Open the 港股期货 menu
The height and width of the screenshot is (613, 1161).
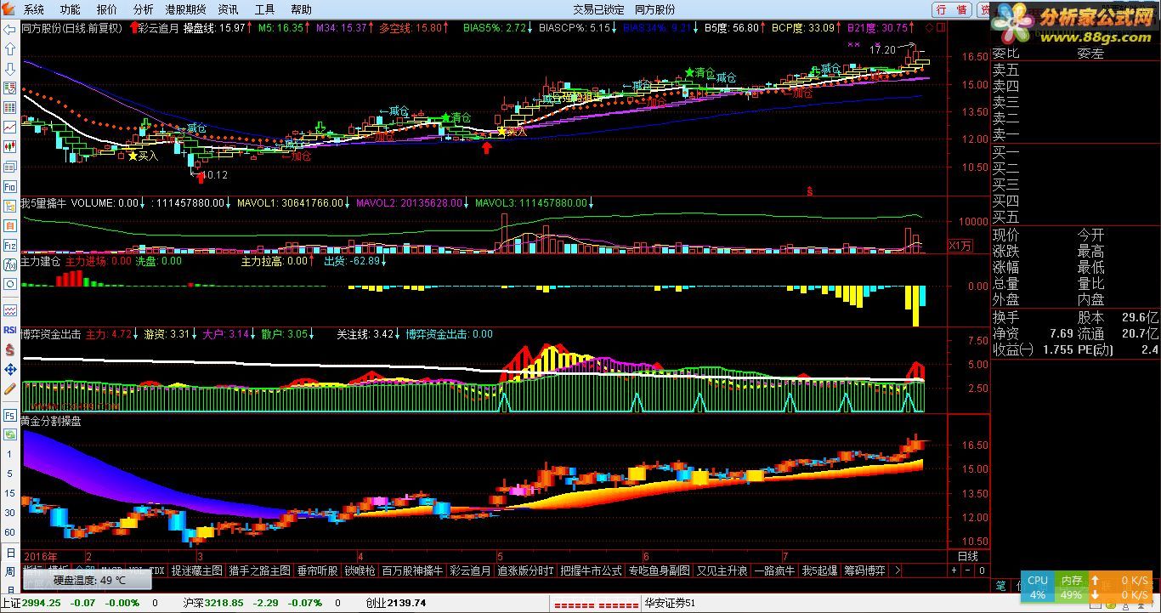pyautogui.click(x=185, y=9)
